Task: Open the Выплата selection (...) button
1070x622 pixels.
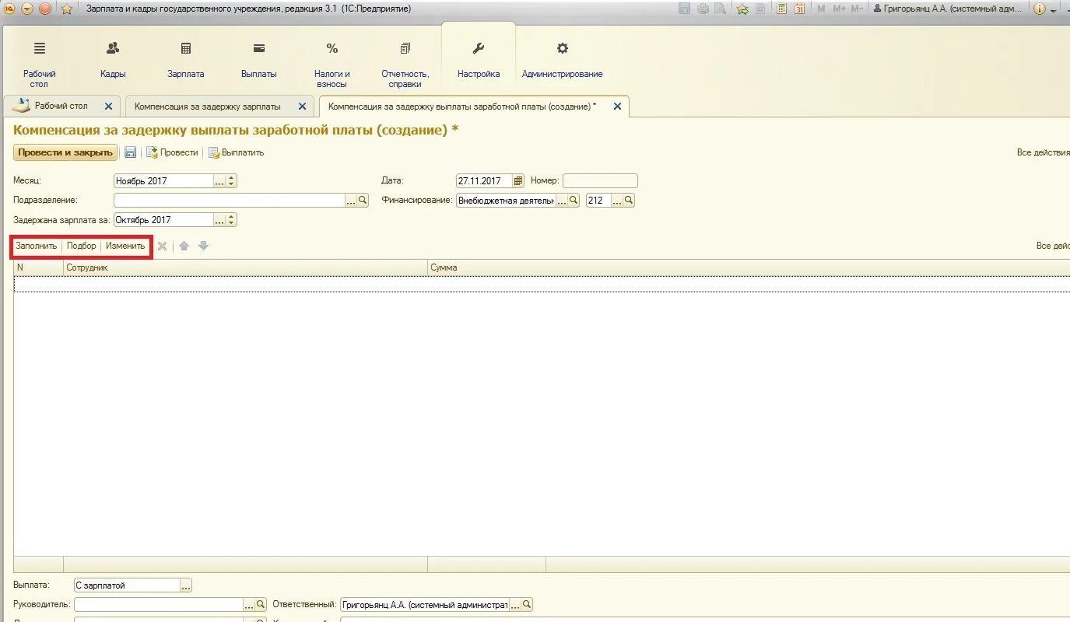Action: click(x=186, y=585)
